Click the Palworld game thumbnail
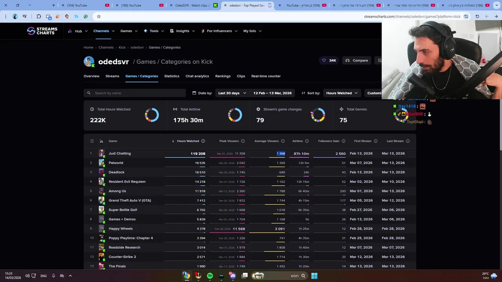Screen dimensions: 502x282 (x=102, y=163)
